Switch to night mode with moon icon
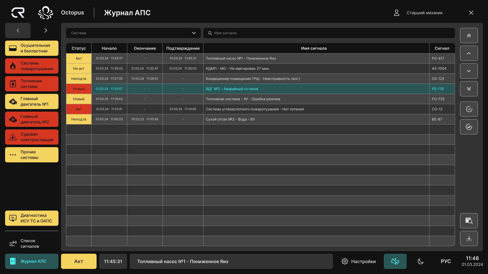The height and width of the screenshot is (274, 488). click(421, 261)
